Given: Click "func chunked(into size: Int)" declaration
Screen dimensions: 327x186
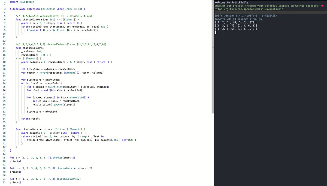Looking at the screenshot, I should coord(47,20).
